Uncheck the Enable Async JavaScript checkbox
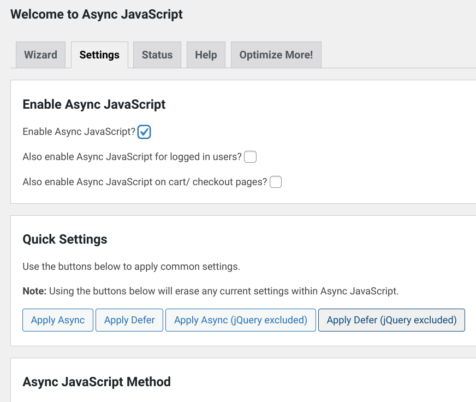Screen dimensions: 476x402 144,132
